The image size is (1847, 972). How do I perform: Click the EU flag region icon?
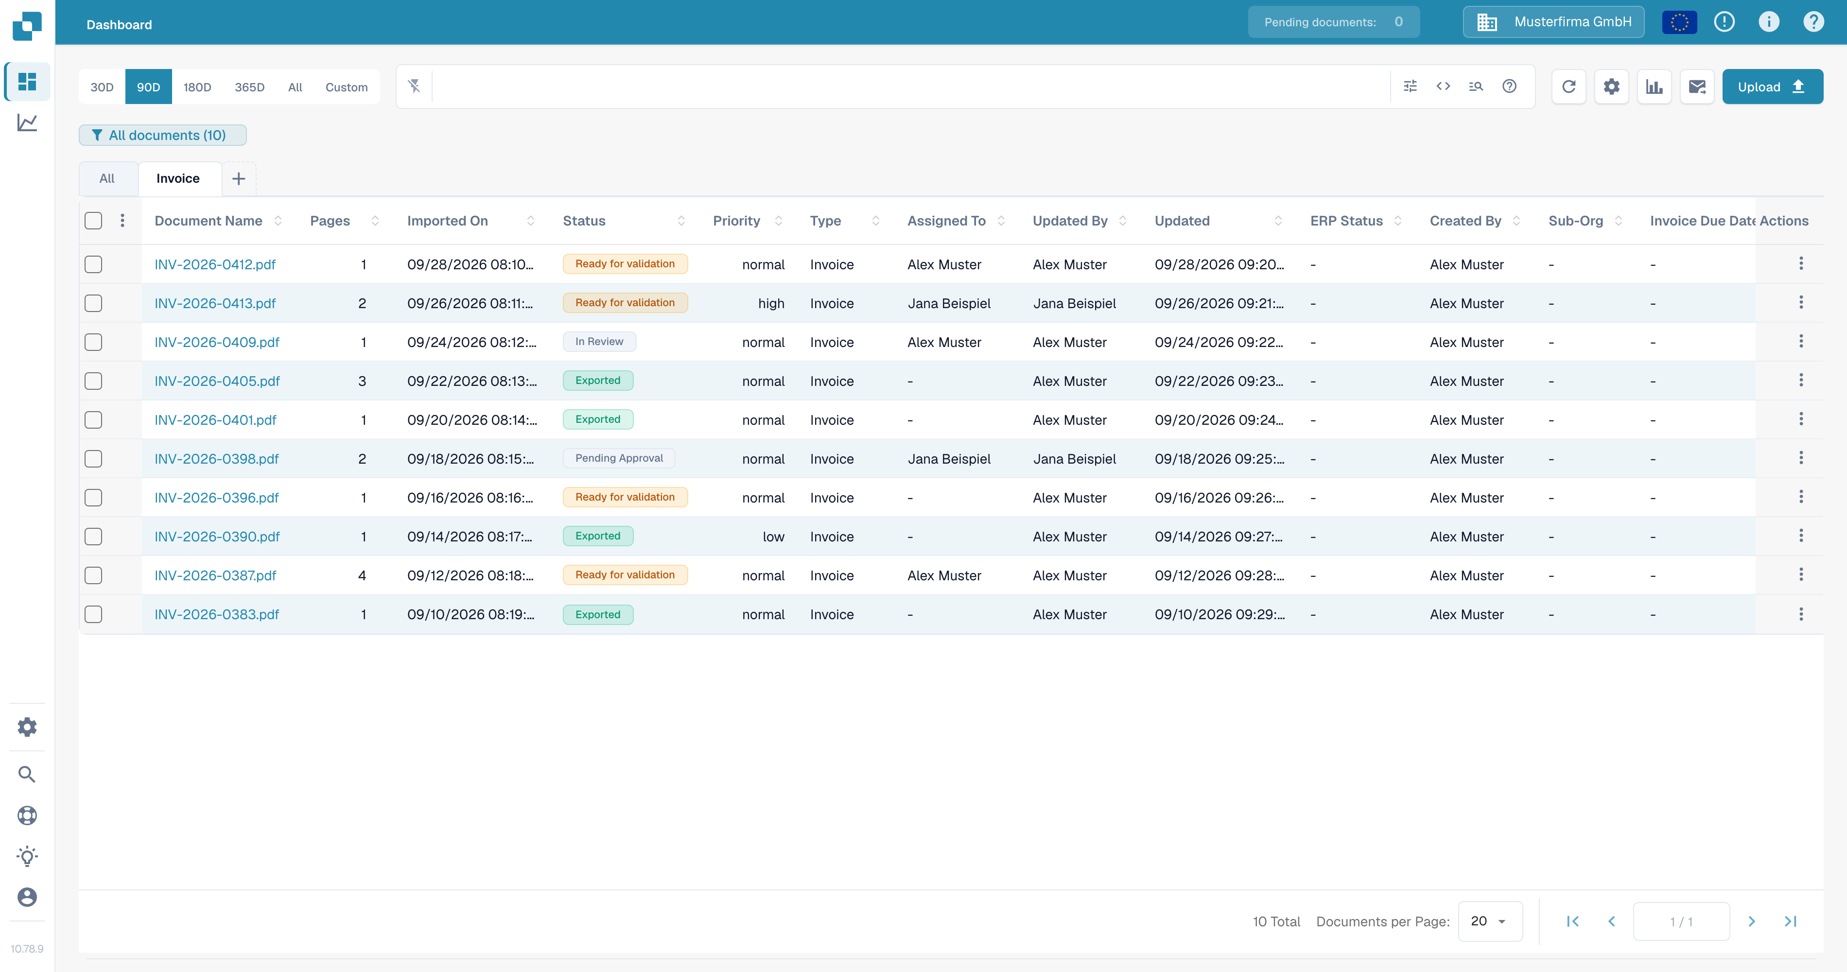[1679, 22]
